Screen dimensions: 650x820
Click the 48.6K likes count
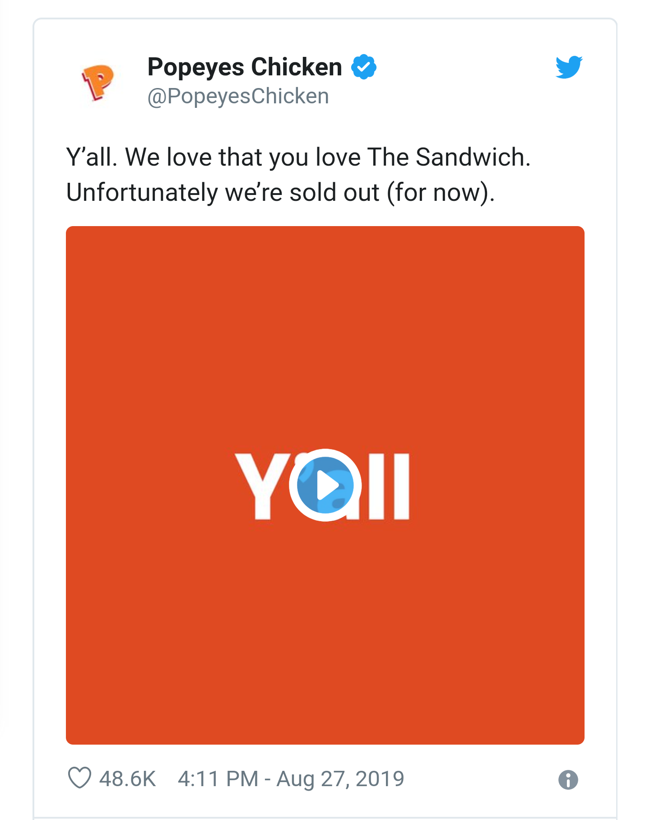click(128, 779)
